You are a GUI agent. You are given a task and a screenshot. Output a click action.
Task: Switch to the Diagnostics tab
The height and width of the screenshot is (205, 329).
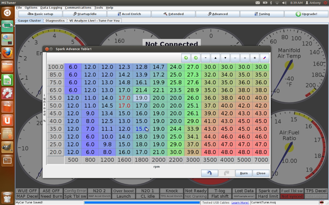point(55,20)
